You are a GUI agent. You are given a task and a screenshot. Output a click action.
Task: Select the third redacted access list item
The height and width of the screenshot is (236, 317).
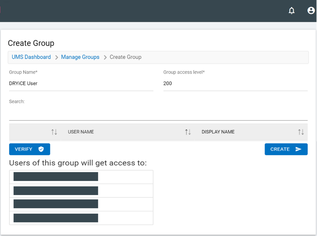(x=56, y=204)
